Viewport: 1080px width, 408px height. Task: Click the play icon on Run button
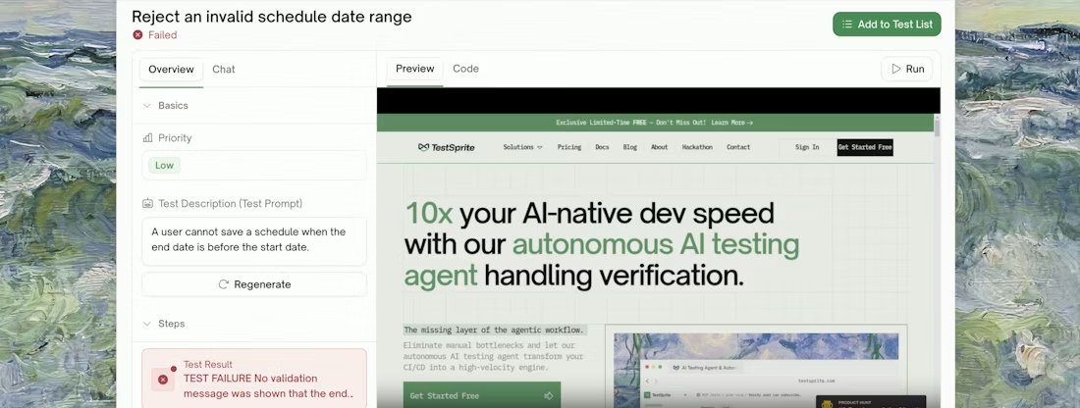click(x=896, y=69)
